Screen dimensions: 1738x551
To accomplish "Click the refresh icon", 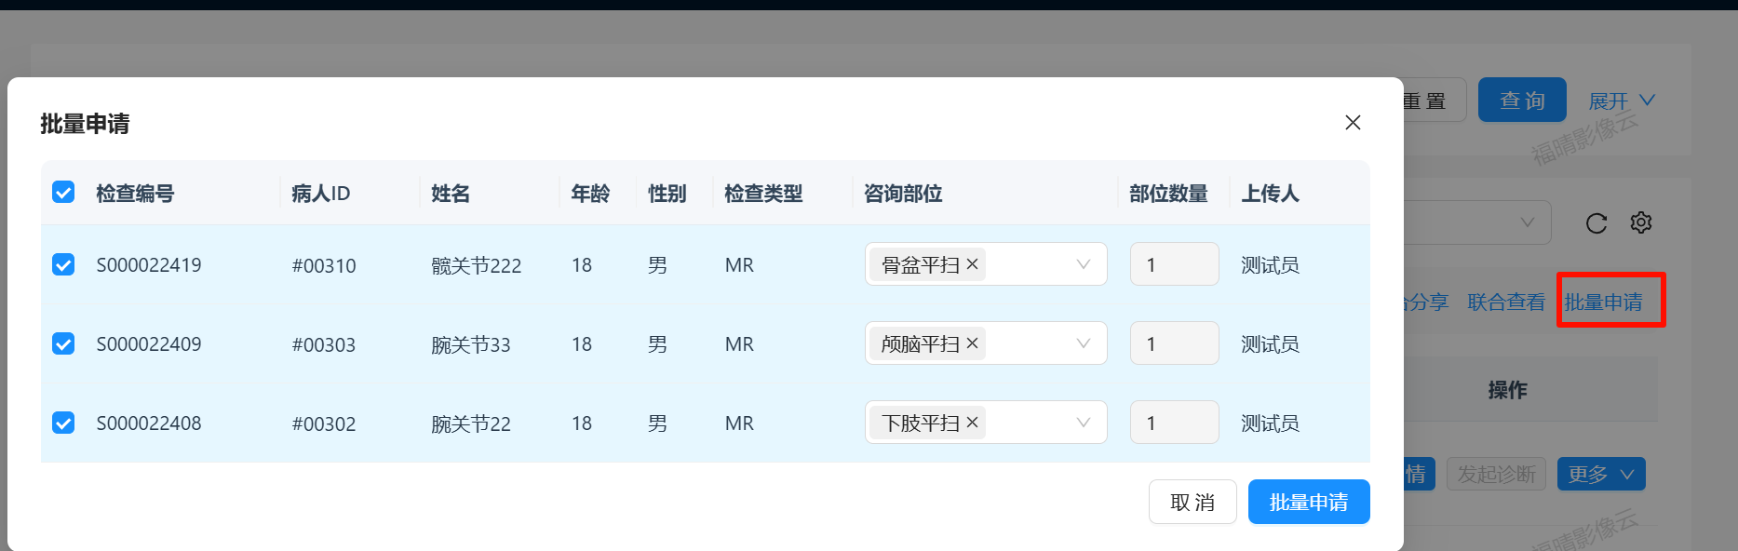I will [1596, 223].
